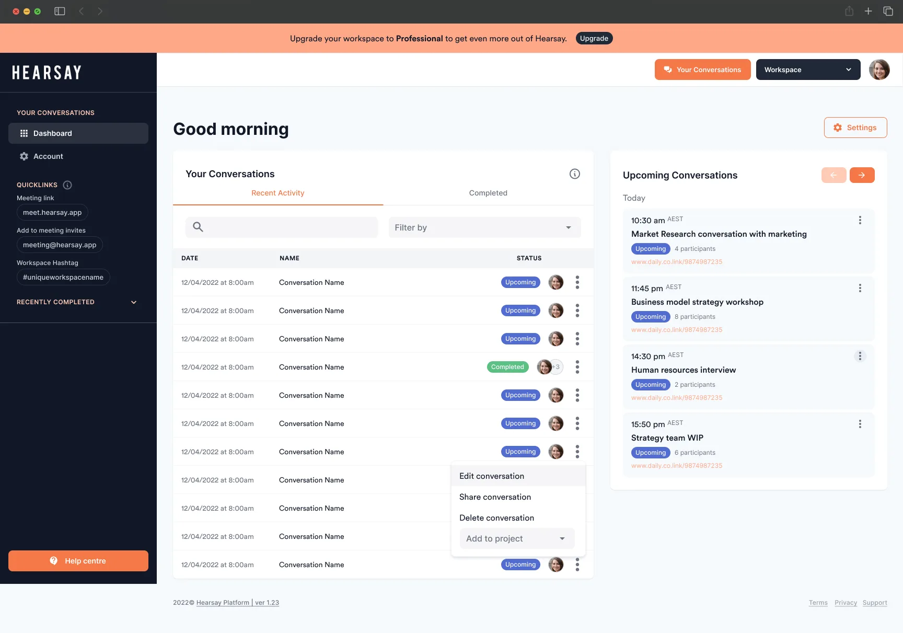Open a new browser tab with plus icon
This screenshot has height=633, width=903.
click(x=868, y=11)
